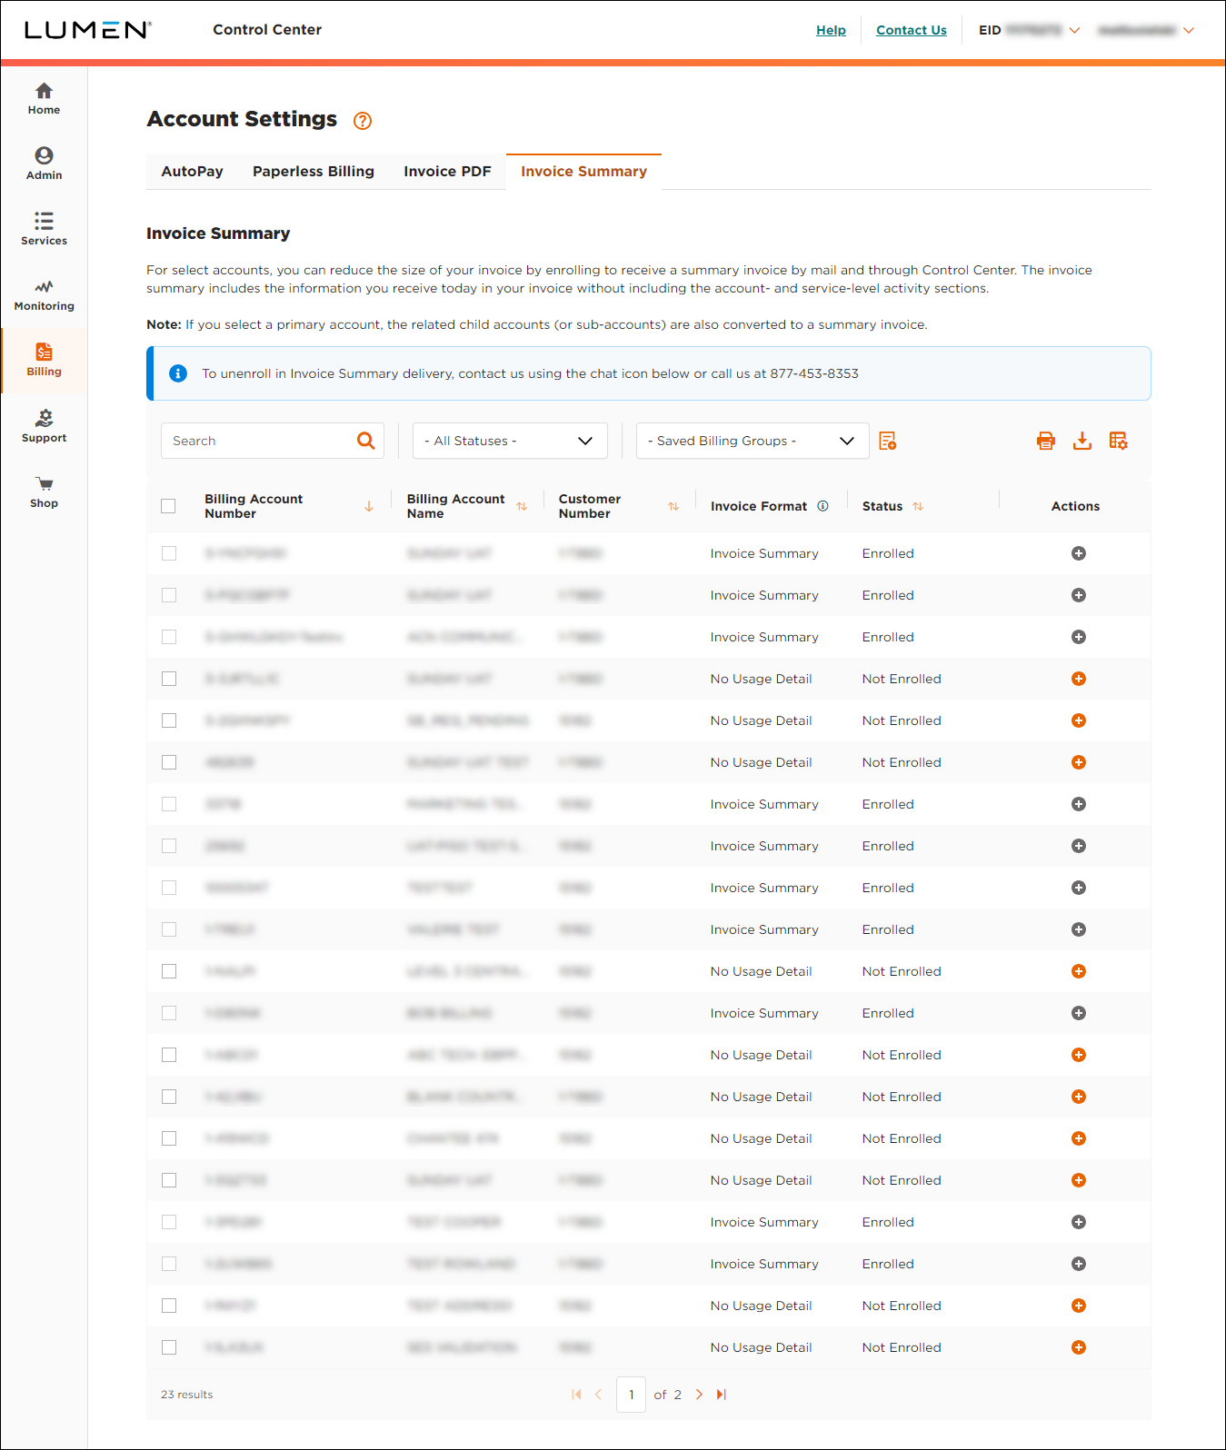The image size is (1226, 1450).
Task: Open table column settings icon
Action: [x=1119, y=441]
